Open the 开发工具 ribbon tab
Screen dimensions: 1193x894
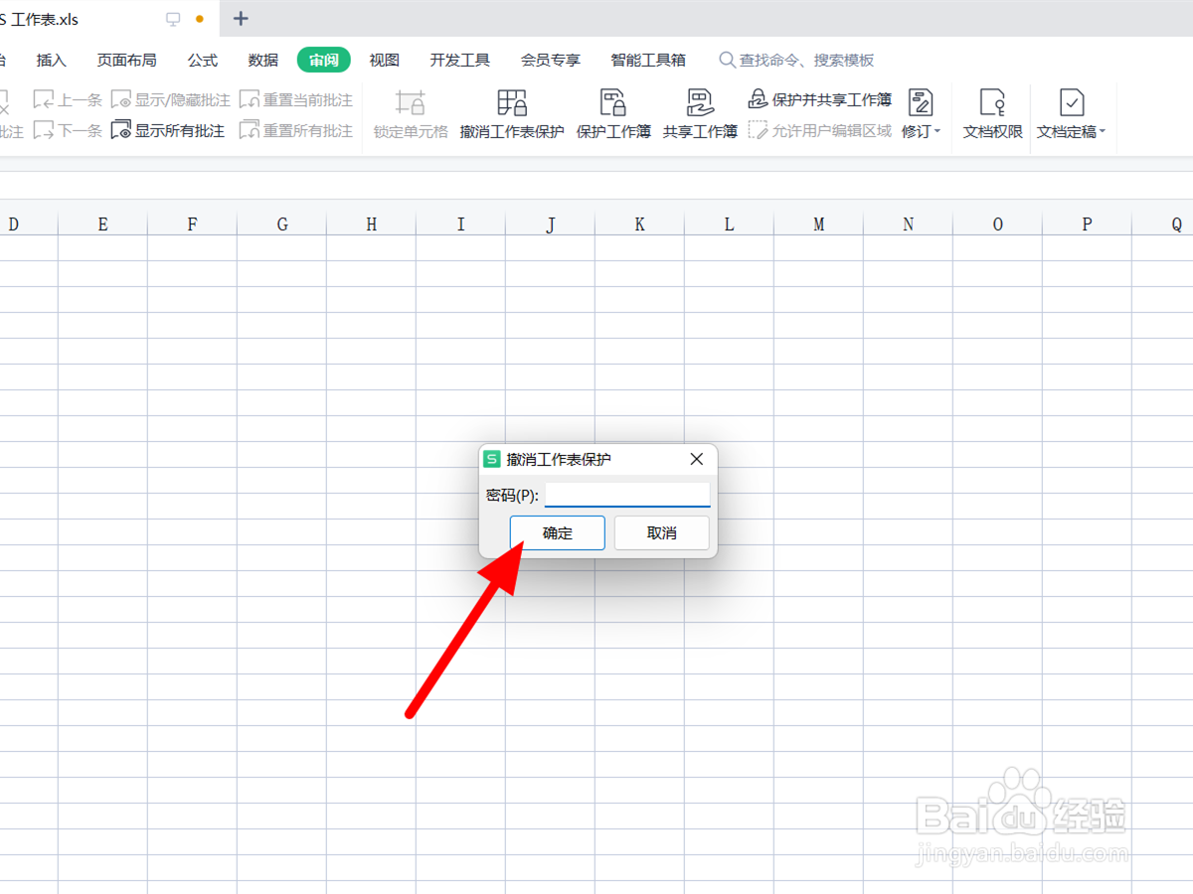(460, 60)
